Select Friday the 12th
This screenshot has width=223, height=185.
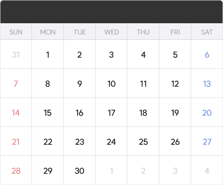175,84
